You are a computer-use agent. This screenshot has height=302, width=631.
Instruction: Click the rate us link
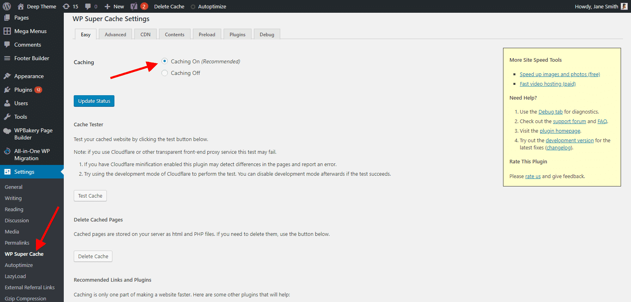(533, 176)
